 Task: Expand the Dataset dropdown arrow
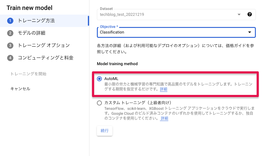(239, 15)
